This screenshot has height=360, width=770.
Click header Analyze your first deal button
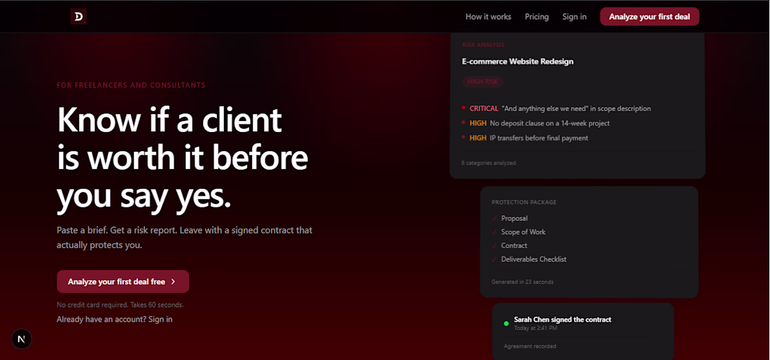pos(649,17)
